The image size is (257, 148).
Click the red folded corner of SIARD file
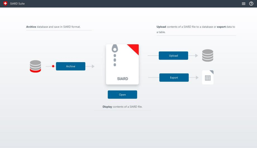[135, 48]
